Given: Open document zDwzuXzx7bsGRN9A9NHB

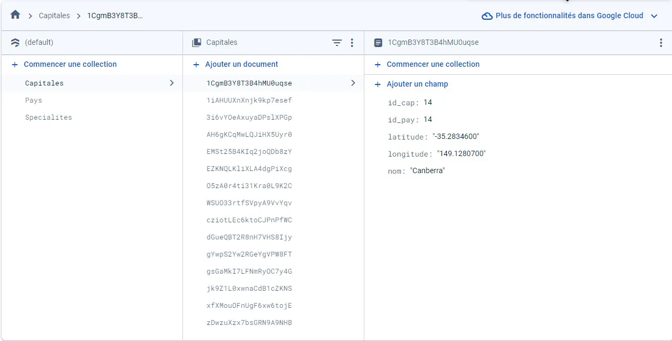Looking at the screenshot, I should pyautogui.click(x=249, y=323).
